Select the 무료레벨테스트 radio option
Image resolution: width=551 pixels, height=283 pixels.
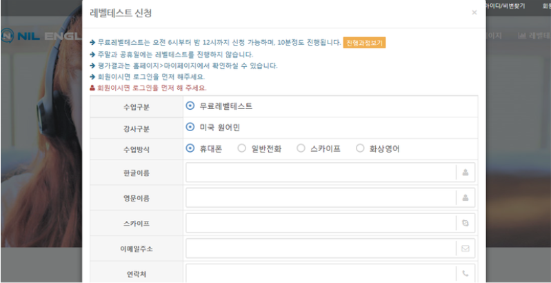190,106
